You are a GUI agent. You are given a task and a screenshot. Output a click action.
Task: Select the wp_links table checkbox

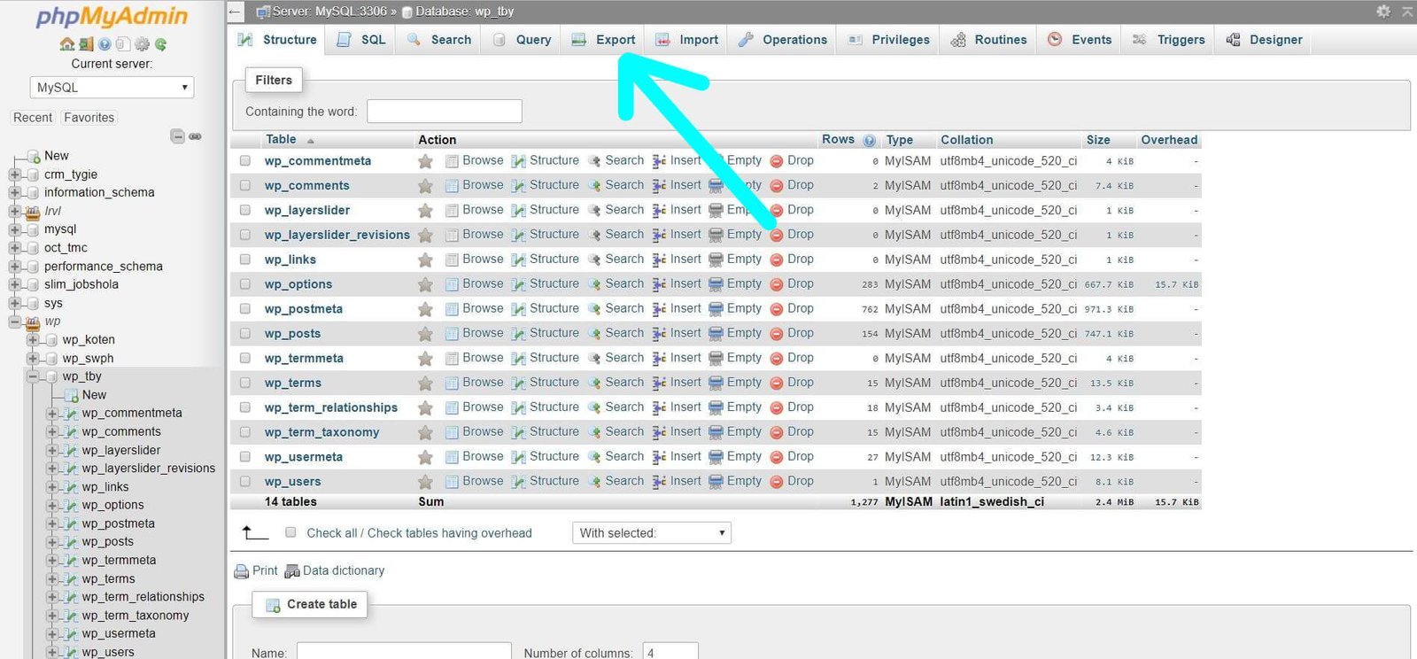tap(245, 260)
